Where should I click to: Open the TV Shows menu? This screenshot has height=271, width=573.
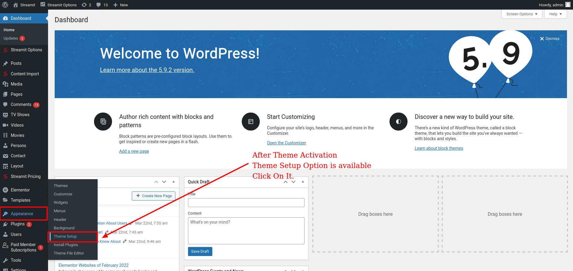24,115
